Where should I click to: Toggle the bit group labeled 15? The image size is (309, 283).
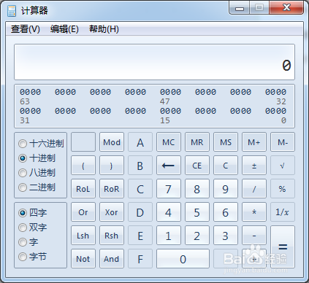click(x=170, y=111)
